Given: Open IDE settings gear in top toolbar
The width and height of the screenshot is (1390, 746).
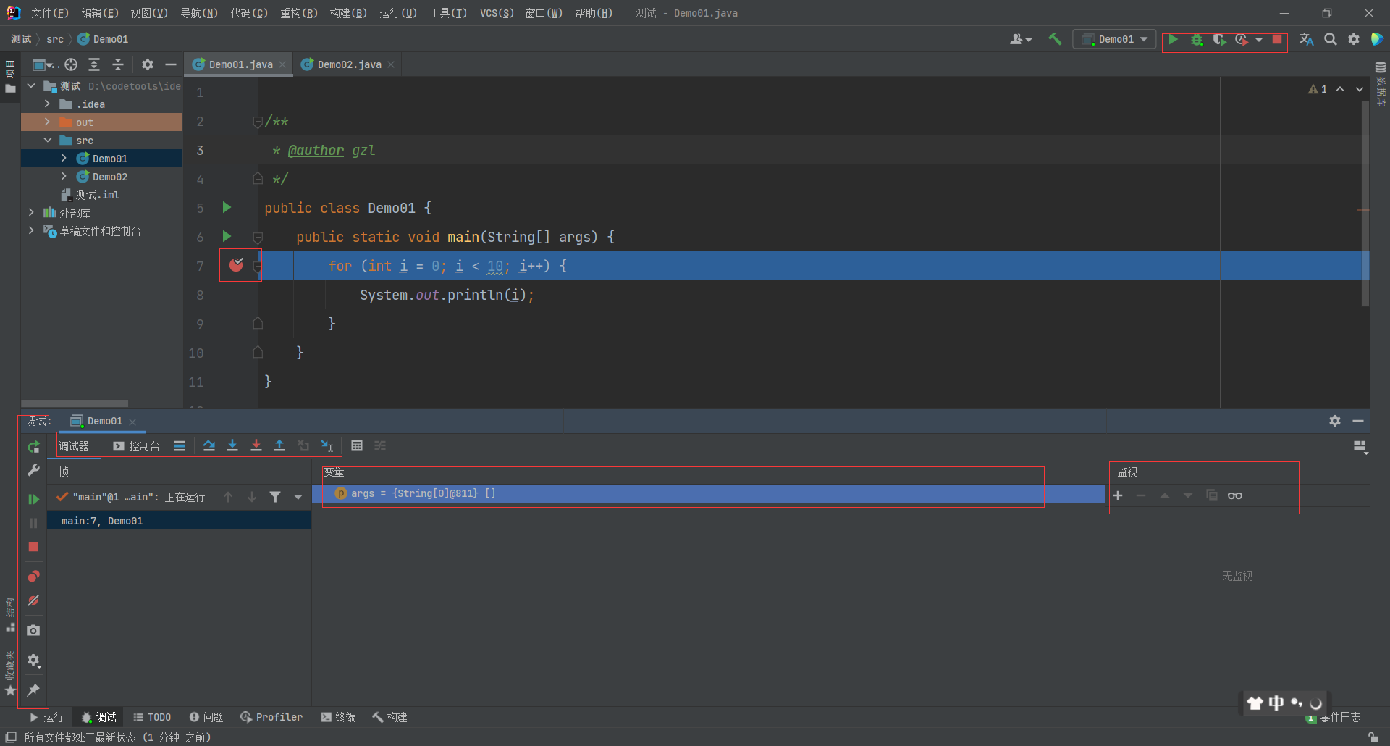Looking at the screenshot, I should click(x=1354, y=39).
